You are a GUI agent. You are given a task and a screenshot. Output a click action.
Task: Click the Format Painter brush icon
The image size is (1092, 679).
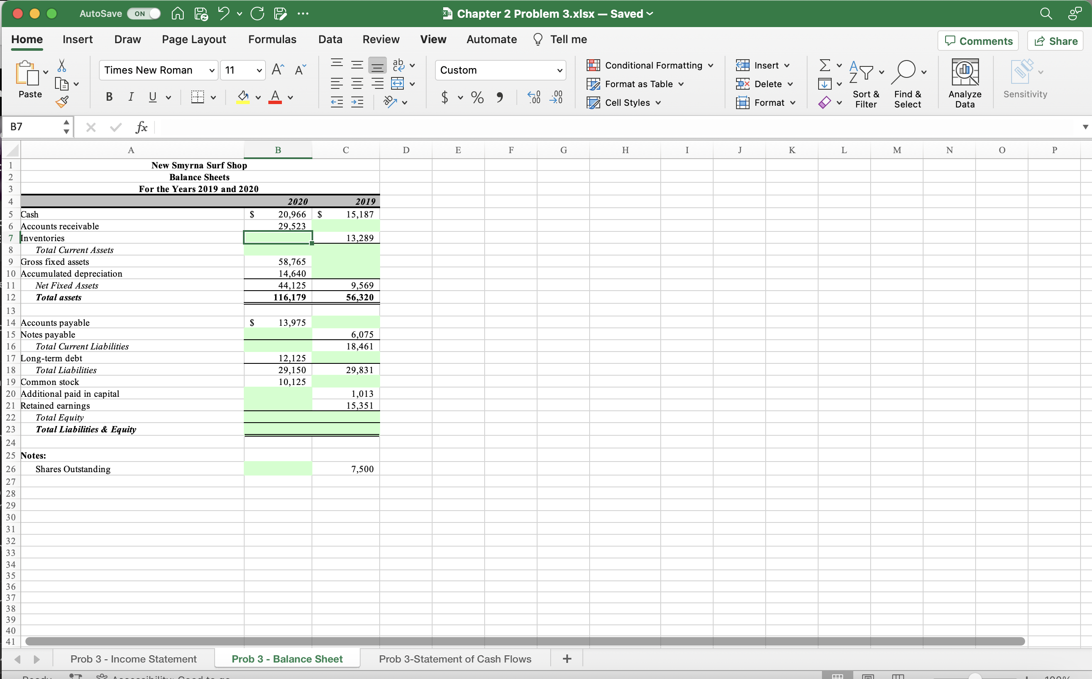pos(62,102)
